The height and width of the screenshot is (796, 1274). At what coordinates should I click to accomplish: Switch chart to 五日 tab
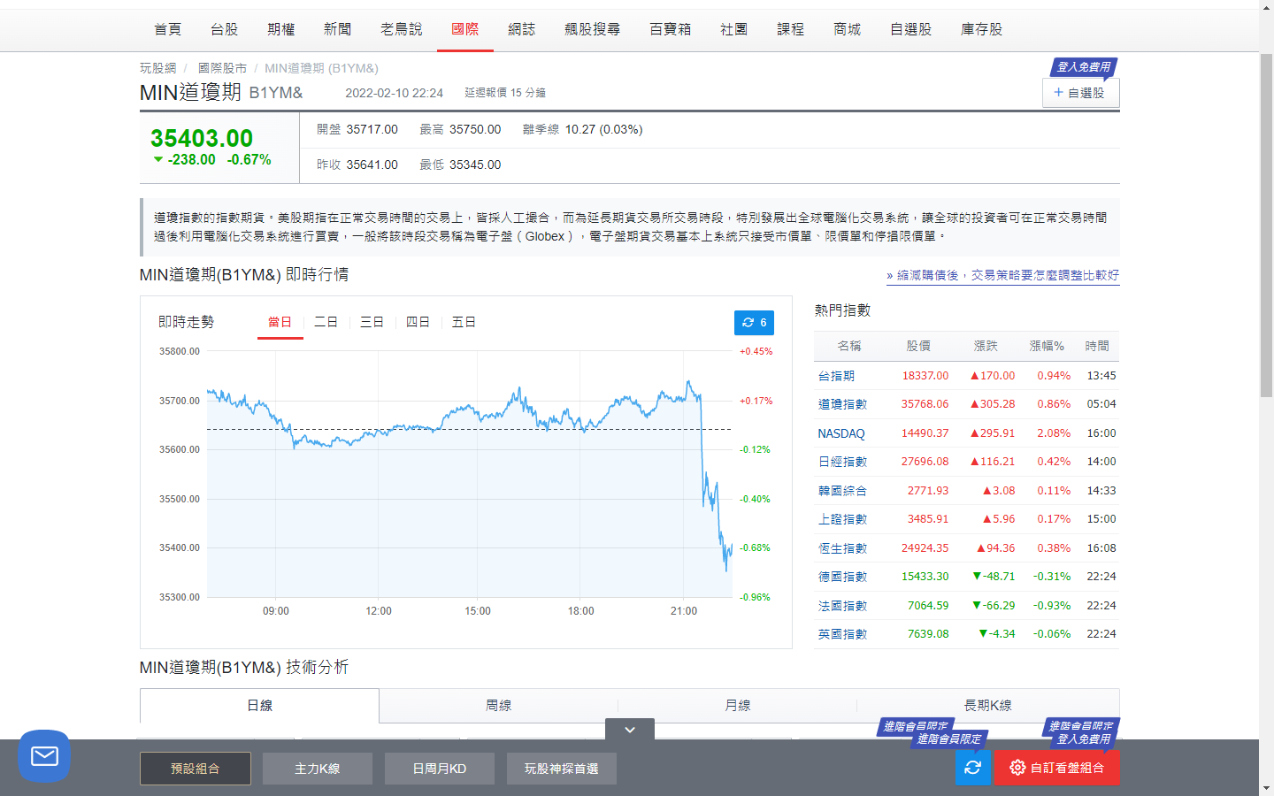point(464,322)
